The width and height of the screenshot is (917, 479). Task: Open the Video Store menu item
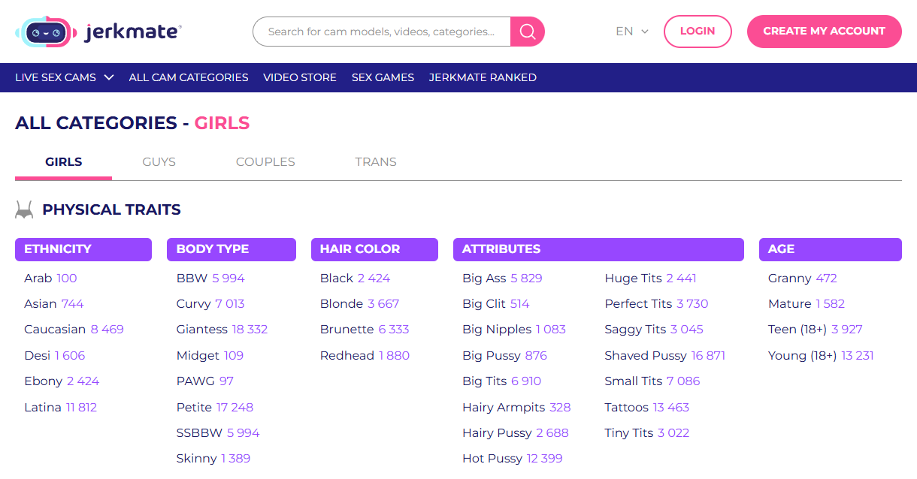coord(299,77)
